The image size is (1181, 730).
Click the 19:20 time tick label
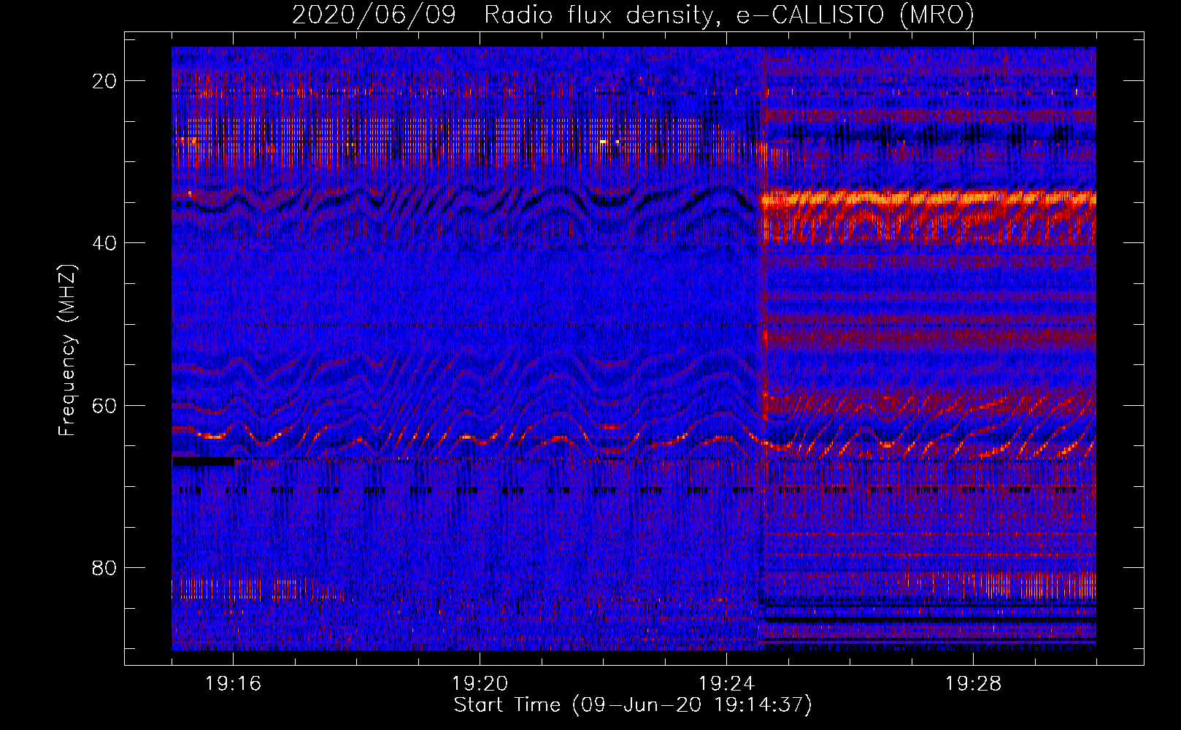pyautogui.click(x=480, y=684)
